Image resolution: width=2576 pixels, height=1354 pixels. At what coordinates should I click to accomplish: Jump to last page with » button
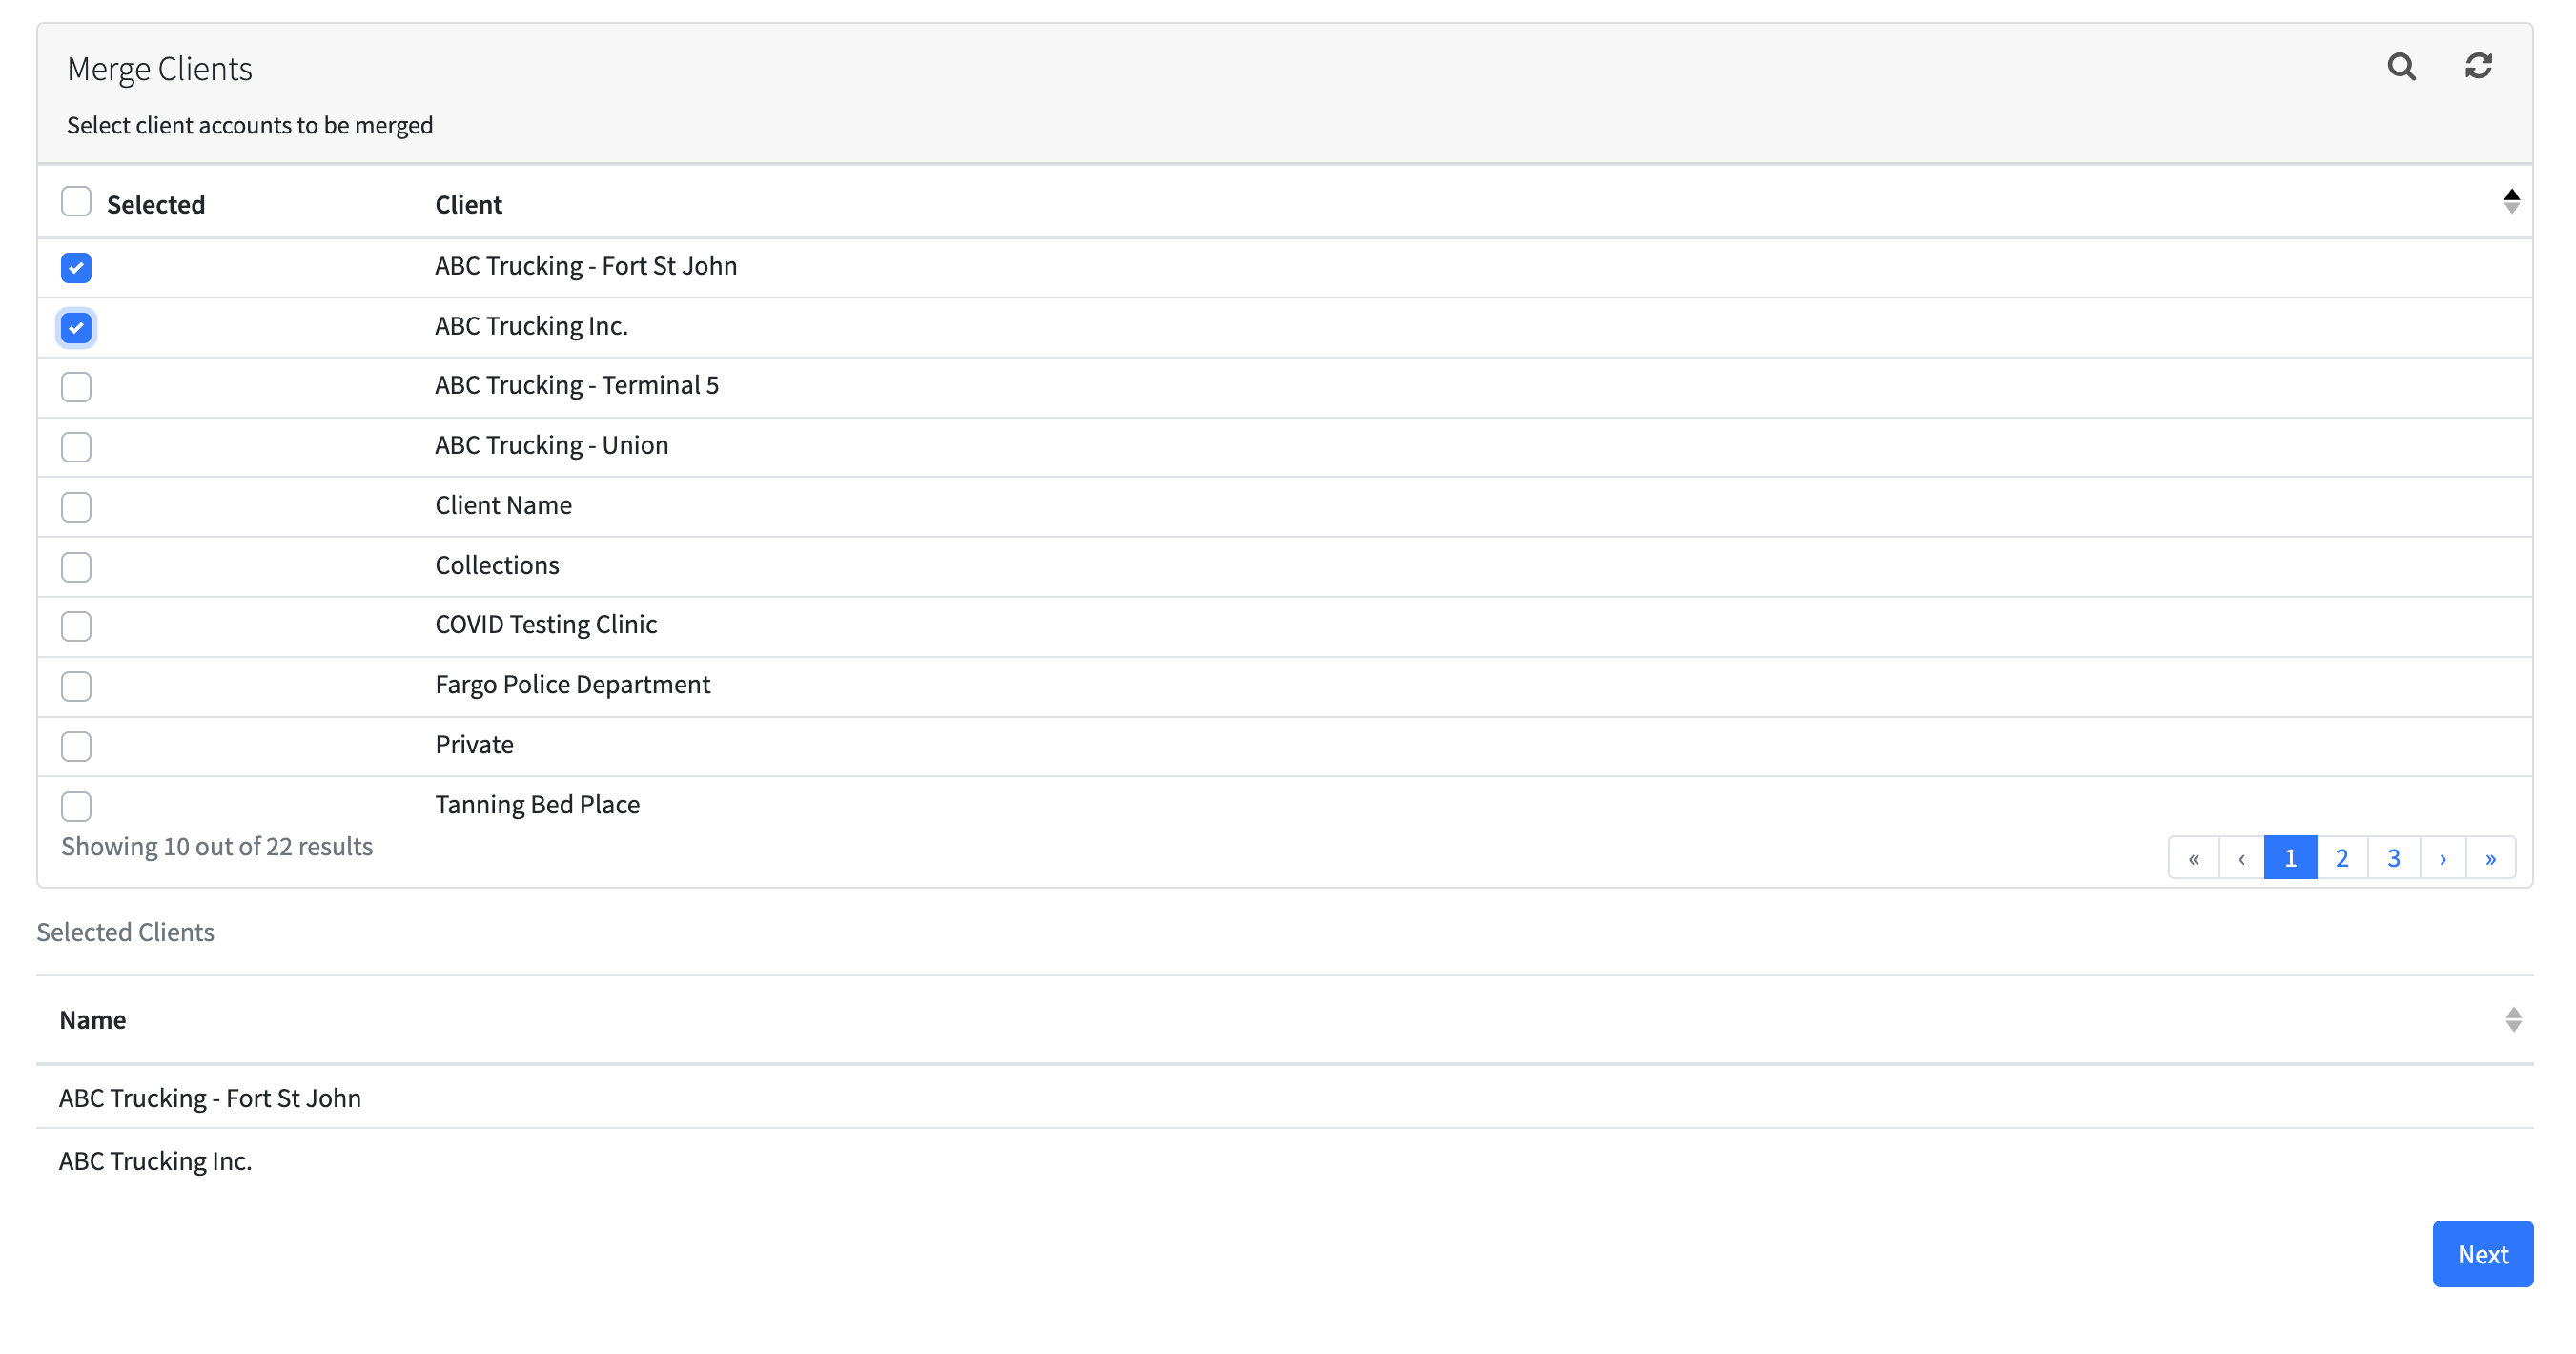coord(2490,857)
